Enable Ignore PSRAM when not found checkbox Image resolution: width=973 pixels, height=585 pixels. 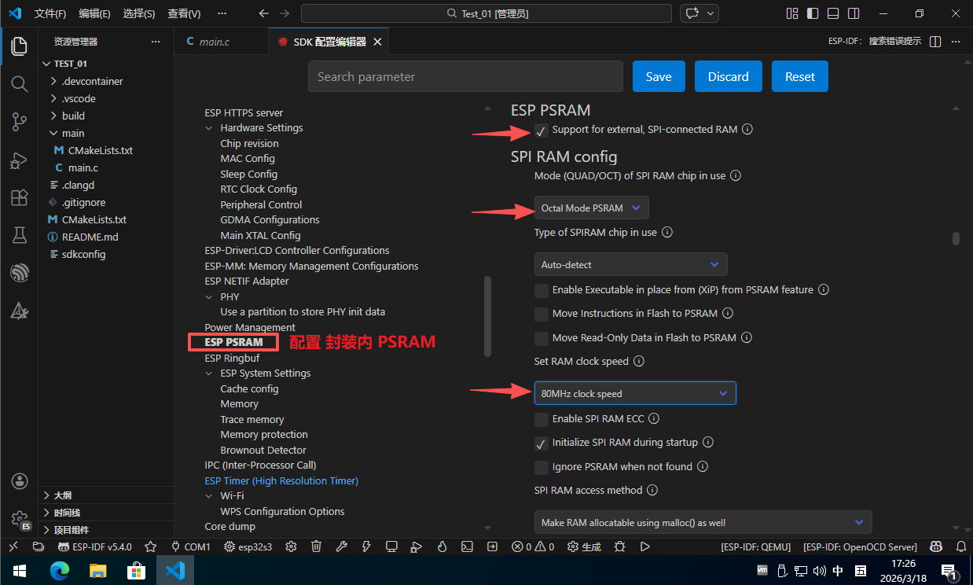(542, 467)
